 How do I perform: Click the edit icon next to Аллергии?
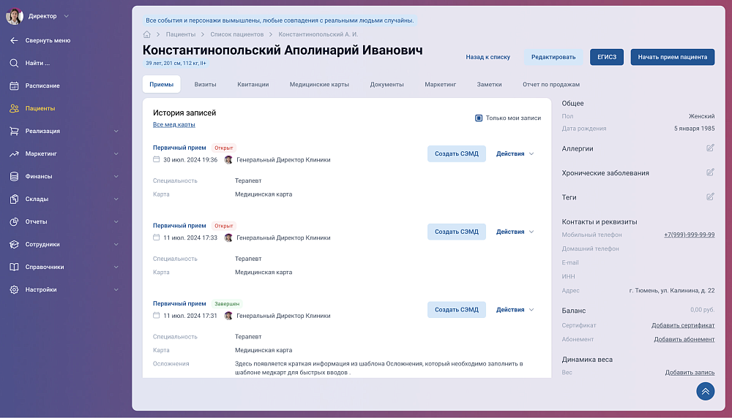coord(710,148)
